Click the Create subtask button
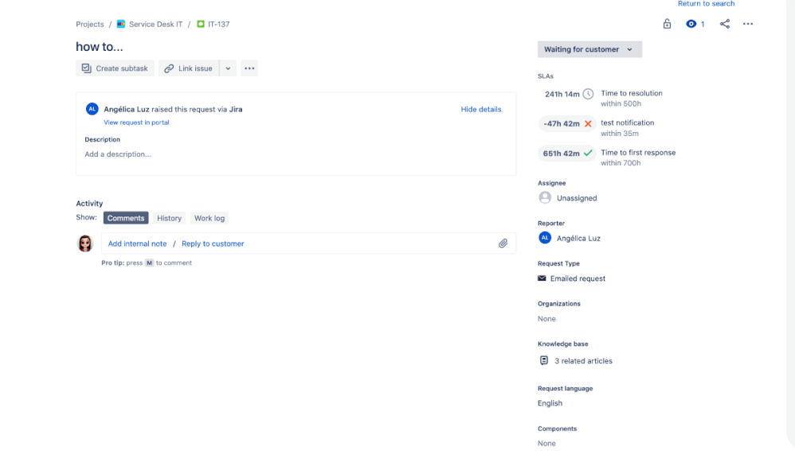Image resolution: width=795 pixels, height=451 pixels. [x=115, y=68]
